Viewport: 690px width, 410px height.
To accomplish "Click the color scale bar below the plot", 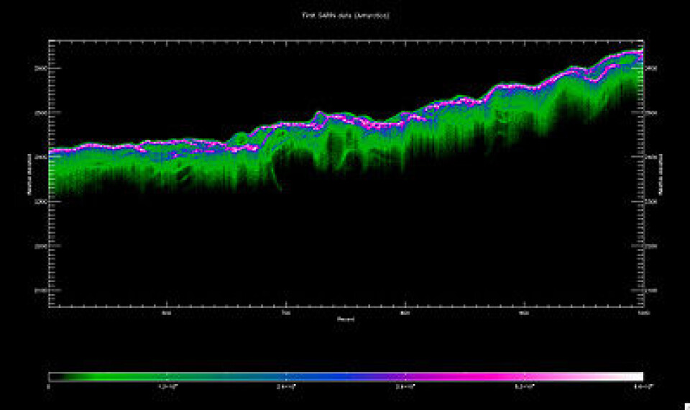I will point(346,376).
